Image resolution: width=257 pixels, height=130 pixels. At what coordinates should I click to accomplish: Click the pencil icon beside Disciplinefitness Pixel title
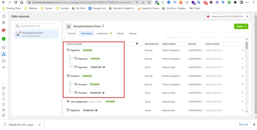tap(103, 26)
